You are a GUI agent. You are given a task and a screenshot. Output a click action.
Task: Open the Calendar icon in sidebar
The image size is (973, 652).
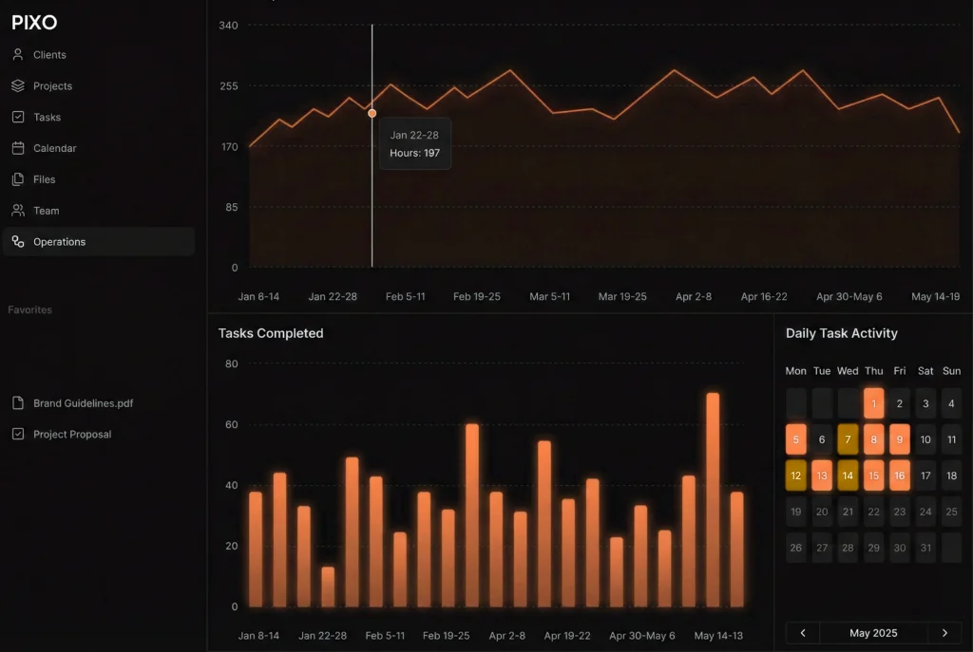[x=18, y=148]
